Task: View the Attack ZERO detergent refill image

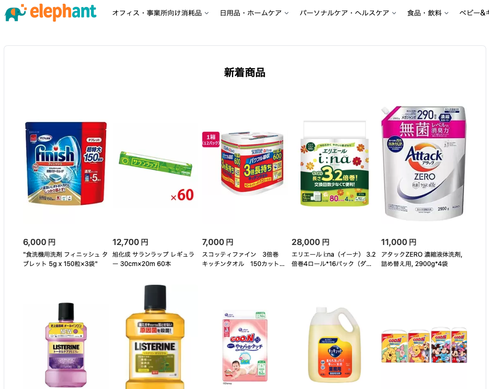Action: [x=424, y=163]
